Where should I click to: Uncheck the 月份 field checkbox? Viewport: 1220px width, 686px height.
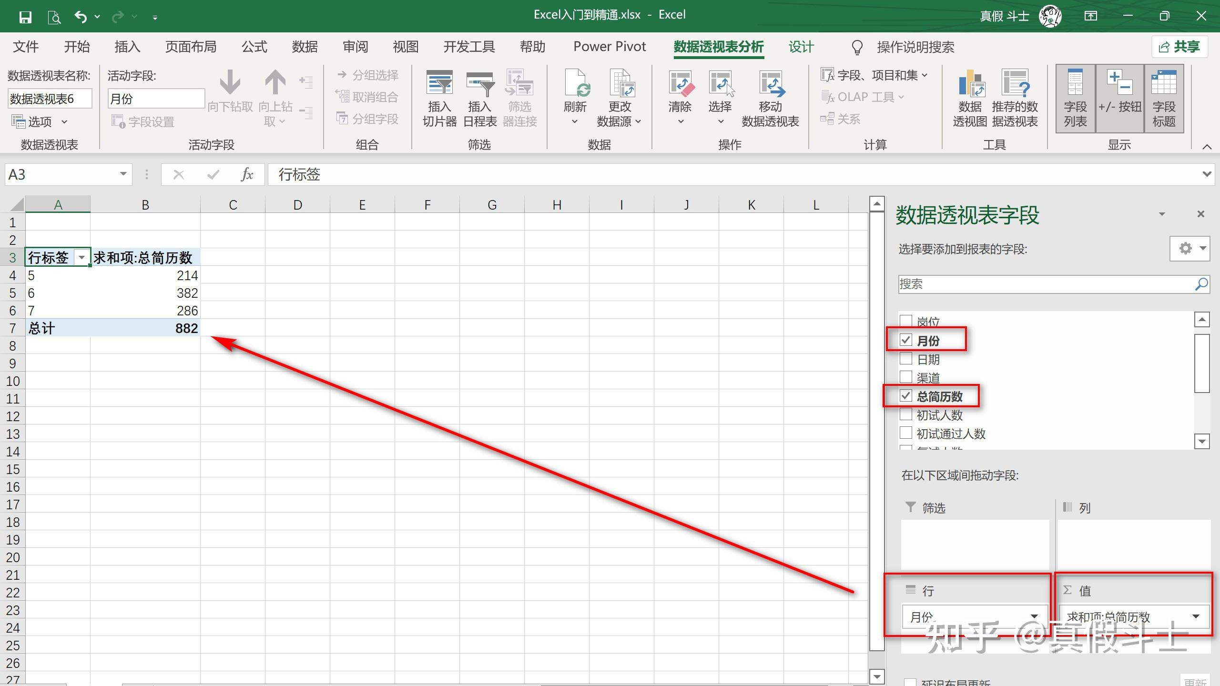point(905,340)
